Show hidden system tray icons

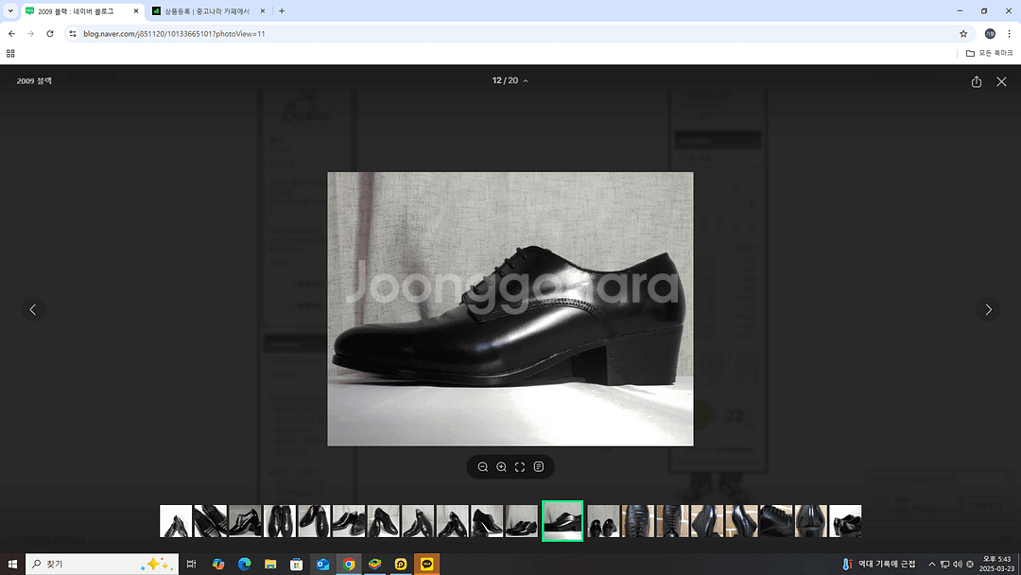[932, 564]
